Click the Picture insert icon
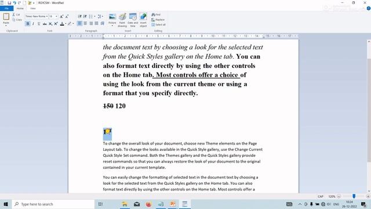The width and height of the screenshot is (371, 209). click(x=112, y=17)
